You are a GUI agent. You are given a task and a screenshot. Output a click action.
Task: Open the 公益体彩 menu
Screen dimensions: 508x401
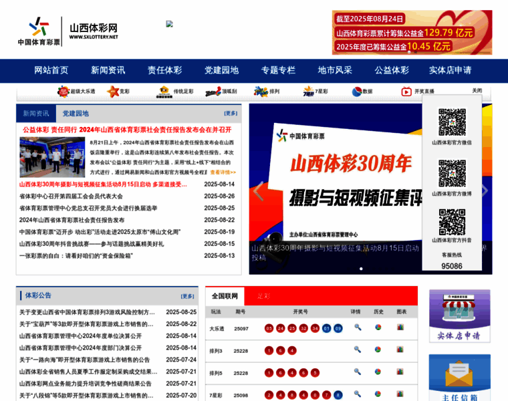click(x=392, y=70)
